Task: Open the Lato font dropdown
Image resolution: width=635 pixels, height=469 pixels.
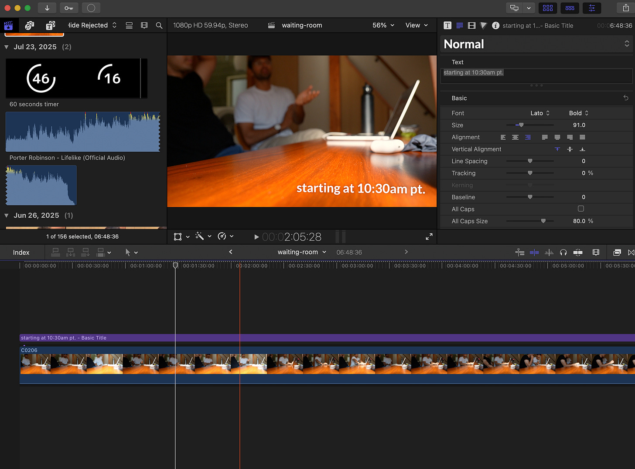Action: (540, 113)
